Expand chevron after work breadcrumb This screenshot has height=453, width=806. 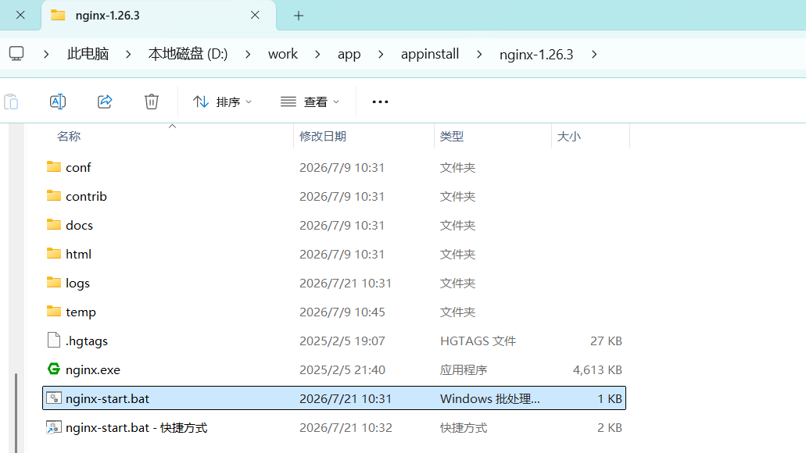(317, 54)
